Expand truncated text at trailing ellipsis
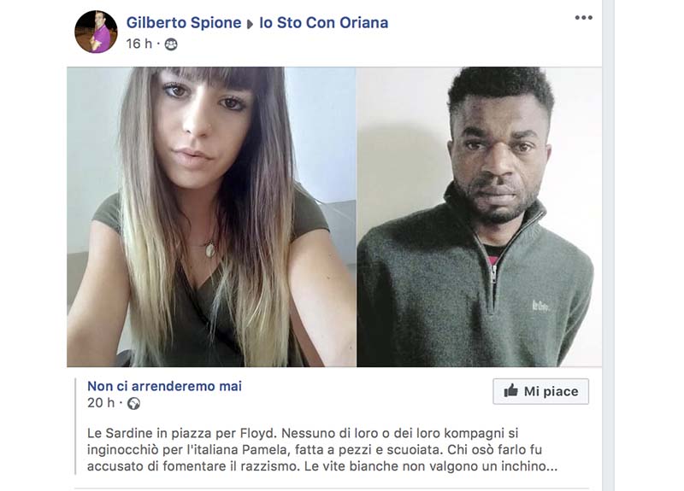 pyautogui.click(x=551, y=467)
